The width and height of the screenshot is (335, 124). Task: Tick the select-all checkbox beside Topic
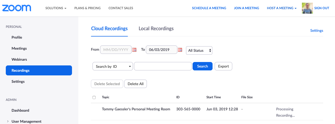click(94, 97)
